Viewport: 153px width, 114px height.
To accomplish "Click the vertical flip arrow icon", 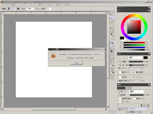I will coord(9,9).
